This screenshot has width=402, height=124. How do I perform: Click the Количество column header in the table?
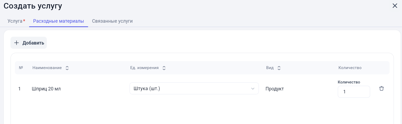(x=350, y=68)
